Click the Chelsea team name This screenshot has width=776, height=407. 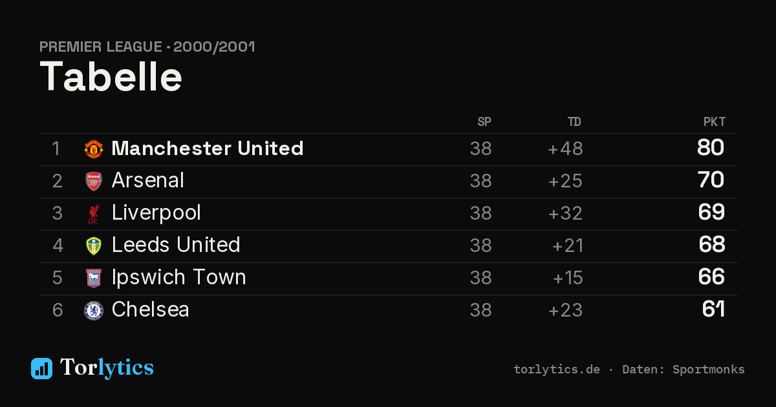click(x=151, y=310)
